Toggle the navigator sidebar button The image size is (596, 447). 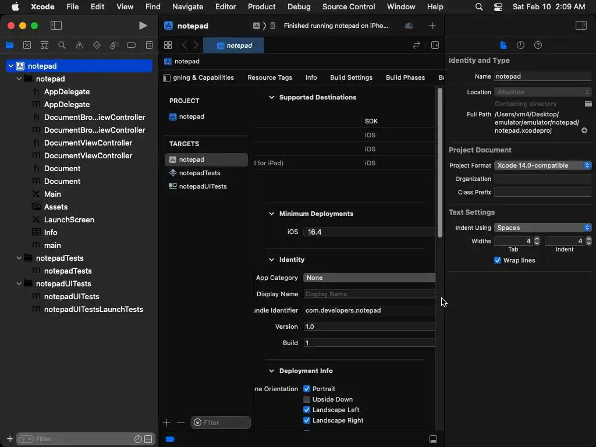click(56, 26)
